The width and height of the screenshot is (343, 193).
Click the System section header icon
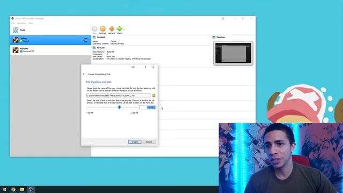coord(94,48)
